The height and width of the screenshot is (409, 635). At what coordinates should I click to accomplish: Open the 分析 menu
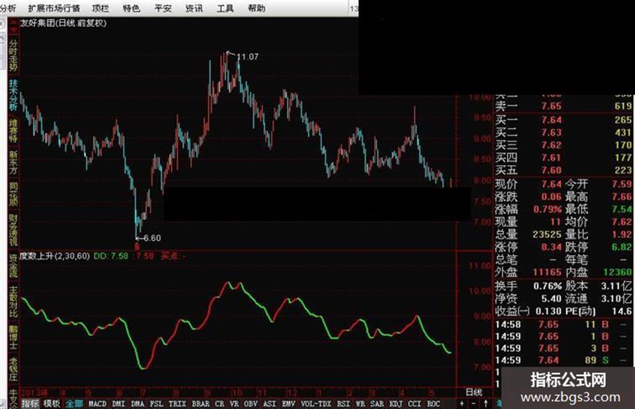7,8
